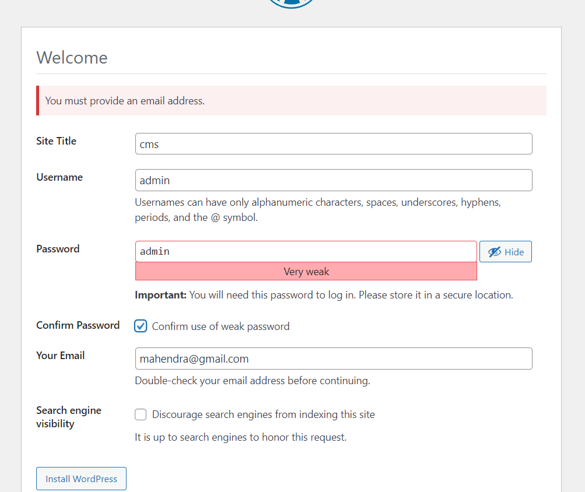Enable the Discourage search engines checkbox
Screen dimensions: 585x492
(x=141, y=414)
